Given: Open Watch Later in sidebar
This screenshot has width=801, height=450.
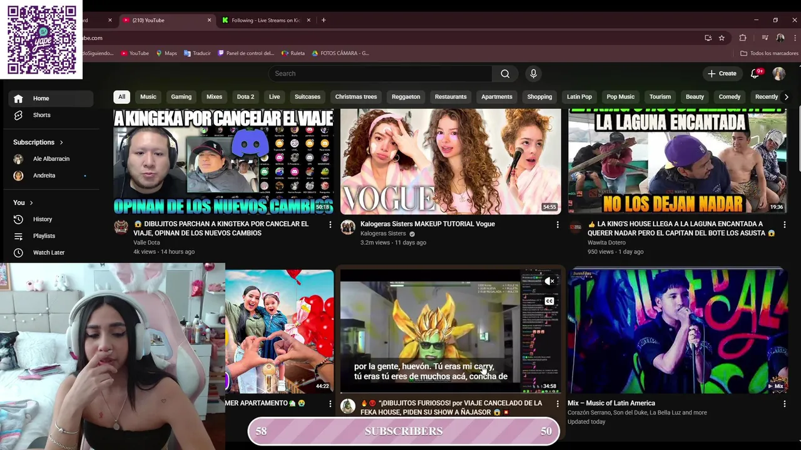Looking at the screenshot, I should point(51,252).
